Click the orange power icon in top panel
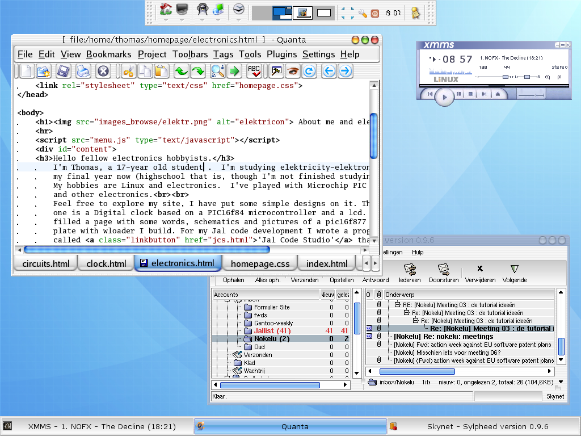The height and width of the screenshot is (436, 581). click(x=375, y=14)
